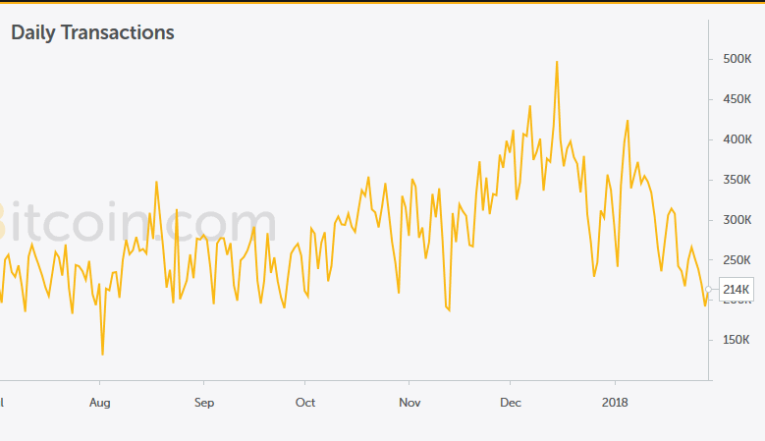Click the highest peak in mid-December
This screenshot has height=441, width=765.
click(x=557, y=62)
